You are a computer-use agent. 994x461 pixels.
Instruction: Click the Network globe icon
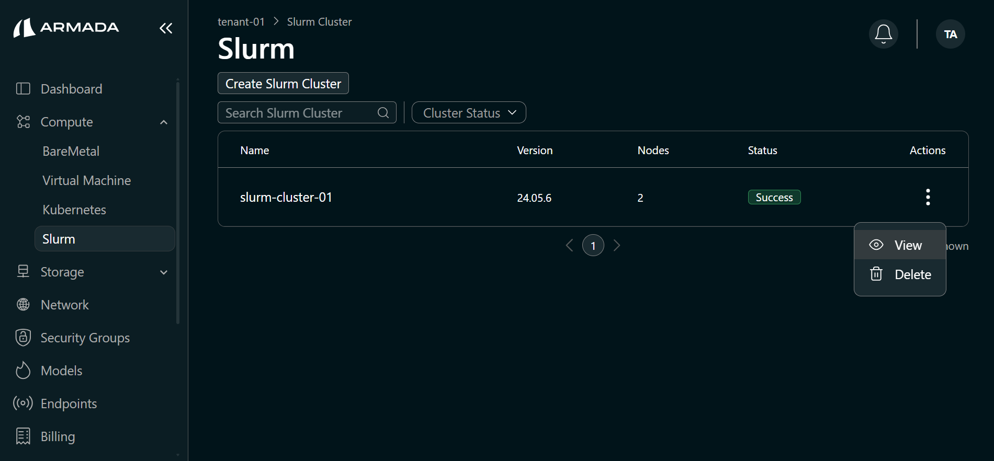(x=23, y=304)
